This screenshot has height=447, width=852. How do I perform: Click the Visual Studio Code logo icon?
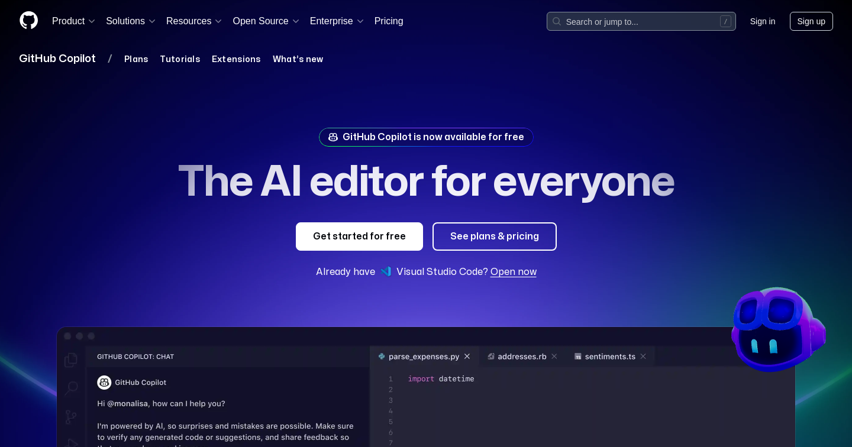point(386,271)
